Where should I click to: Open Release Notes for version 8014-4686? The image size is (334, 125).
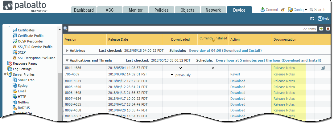284,68
